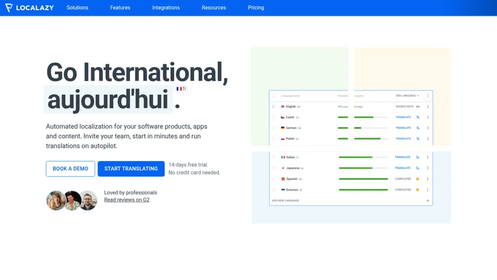Click the translate icon on the Japanese row
Image resolution: width=497 pixels, height=280 pixels.
(417, 168)
